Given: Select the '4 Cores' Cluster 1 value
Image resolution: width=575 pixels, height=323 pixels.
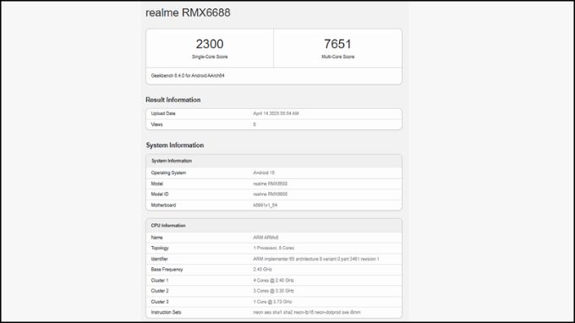Looking at the screenshot, I should pyautogui.click(x=273, y=281).
